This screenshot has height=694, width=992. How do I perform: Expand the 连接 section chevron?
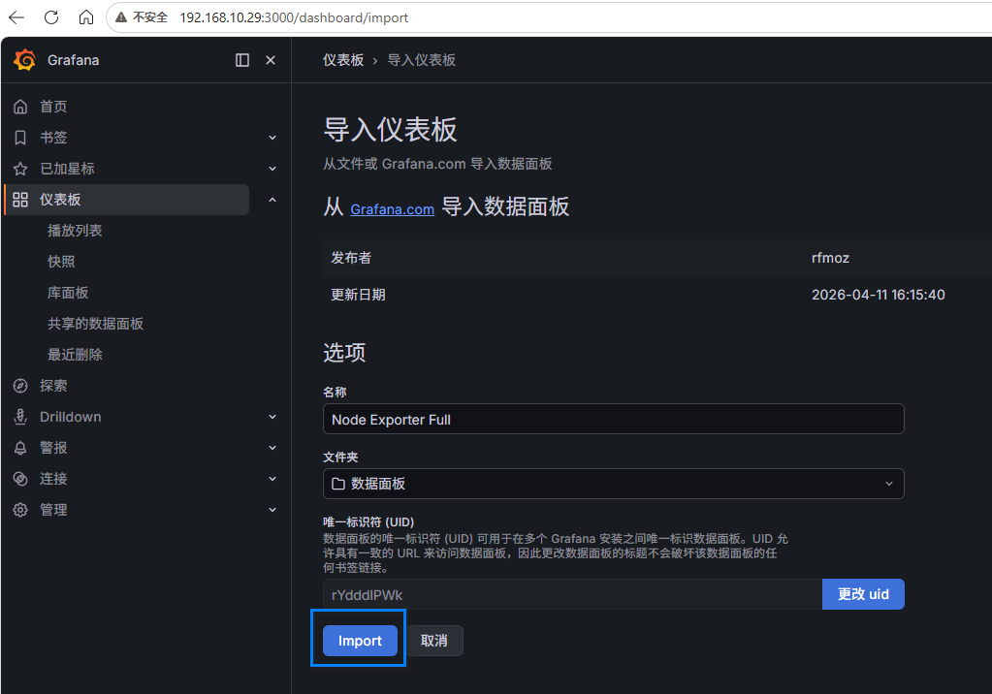[x=272, y=479]
